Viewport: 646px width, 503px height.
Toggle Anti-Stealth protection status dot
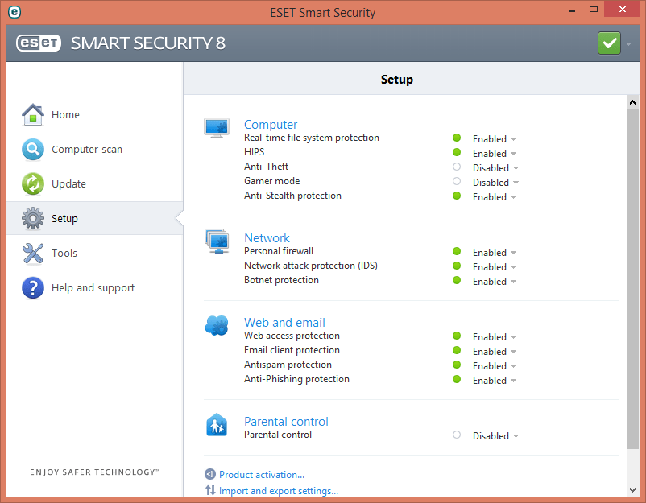click(x=457, y=196)
